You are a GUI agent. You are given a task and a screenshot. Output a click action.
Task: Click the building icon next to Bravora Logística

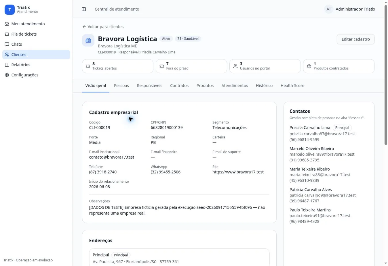[88, 41]
